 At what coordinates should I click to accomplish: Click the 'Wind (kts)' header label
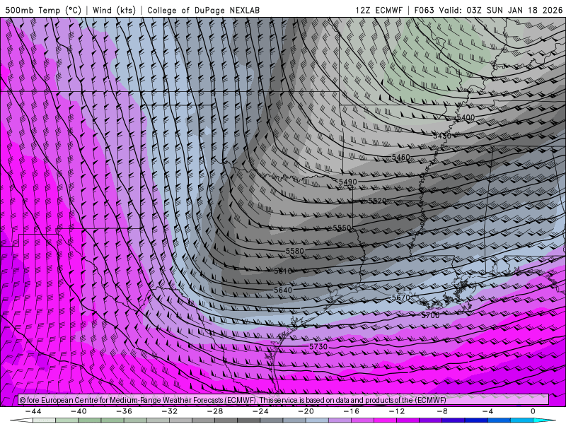114,10
